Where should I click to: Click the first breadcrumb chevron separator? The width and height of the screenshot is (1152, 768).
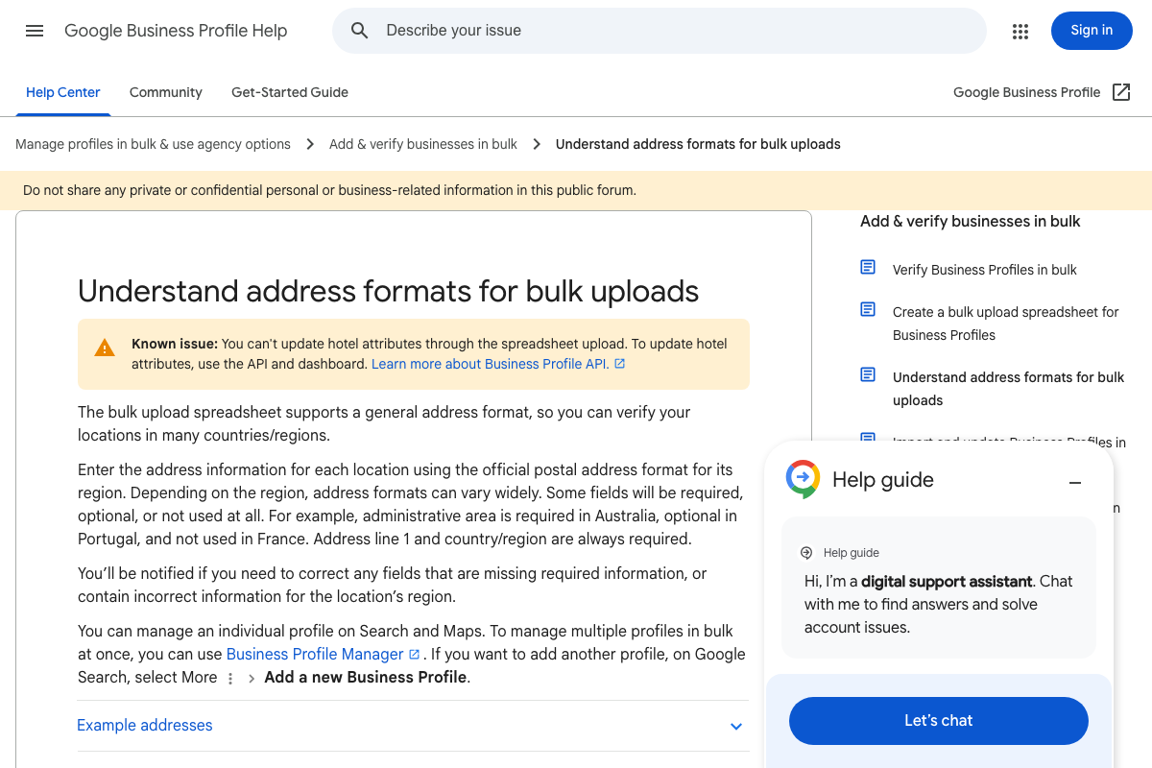coord(310,144)
